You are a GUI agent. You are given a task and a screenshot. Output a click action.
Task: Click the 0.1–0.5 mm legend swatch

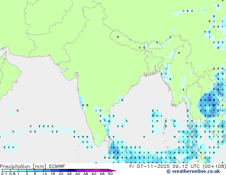(6, 170)
